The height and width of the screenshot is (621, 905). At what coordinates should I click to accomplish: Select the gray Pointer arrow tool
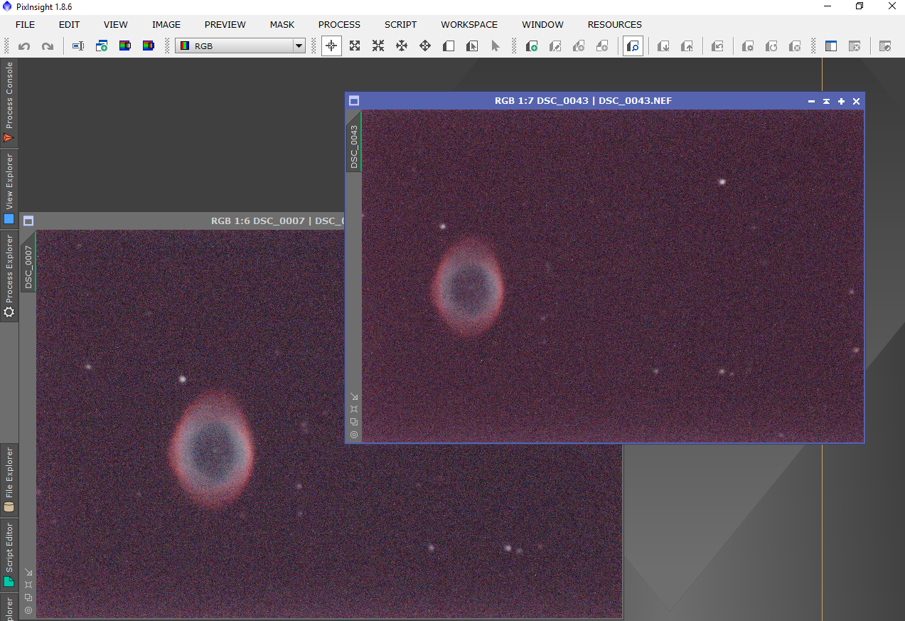click(496, 46)
